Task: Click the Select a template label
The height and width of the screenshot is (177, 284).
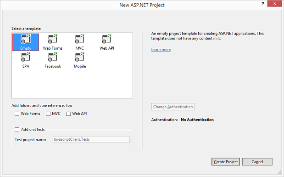Action: pyautogui.click(x=27, y=29)
